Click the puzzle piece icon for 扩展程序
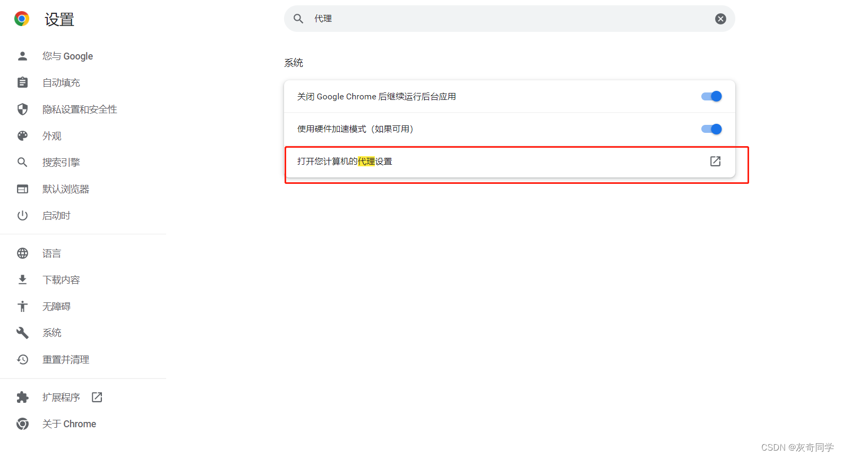This screenshot has width=842, height=457. [x=22, y=397]
